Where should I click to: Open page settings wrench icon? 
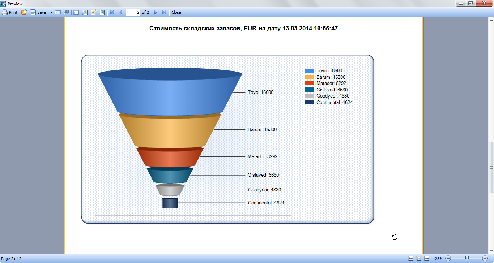[x=85, y=12]
